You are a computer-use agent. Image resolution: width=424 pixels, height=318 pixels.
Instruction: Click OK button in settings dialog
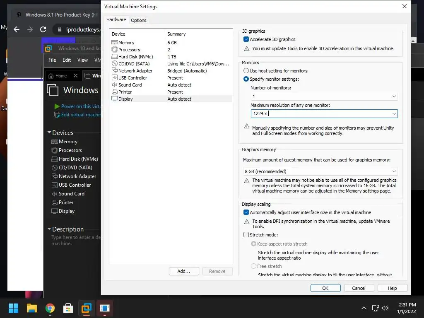click(325, 288)
